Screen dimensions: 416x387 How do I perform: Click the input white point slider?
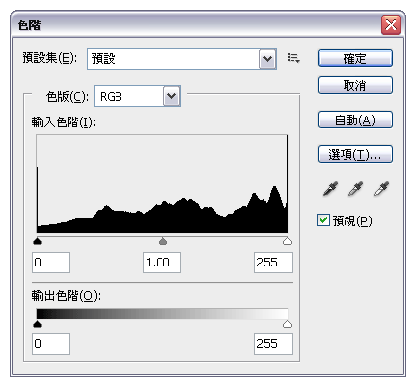pos(287,241)
